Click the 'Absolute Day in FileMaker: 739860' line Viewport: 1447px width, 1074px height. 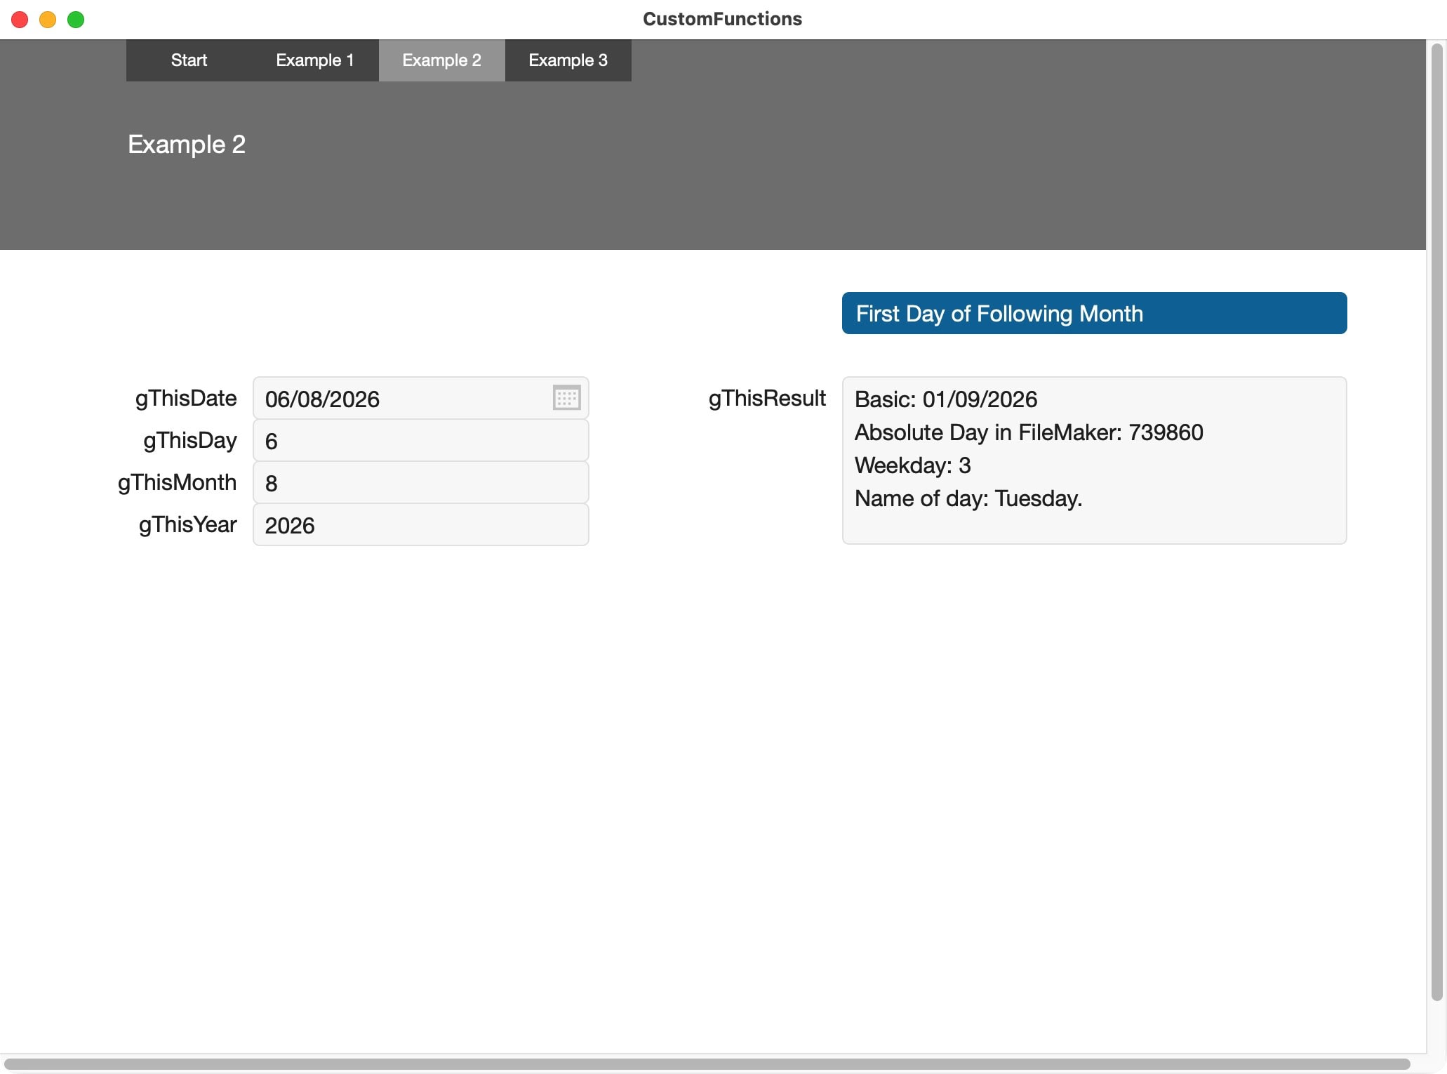pos(1029,432)
